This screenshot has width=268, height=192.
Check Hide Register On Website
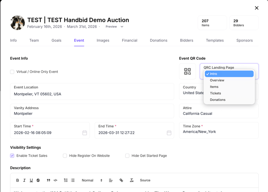[65, 156]
